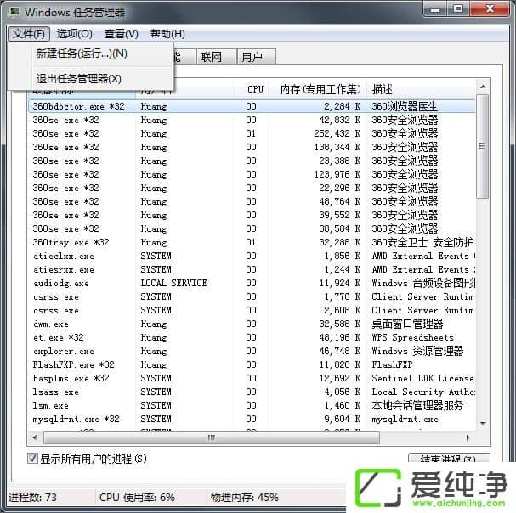Select the lsass.exe process
516x513 pixels.
click(x=252, y=392)
